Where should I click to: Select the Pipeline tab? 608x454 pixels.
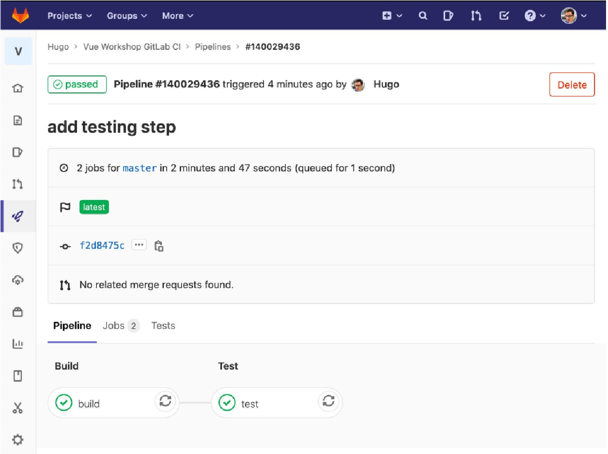tap(72, 326)
